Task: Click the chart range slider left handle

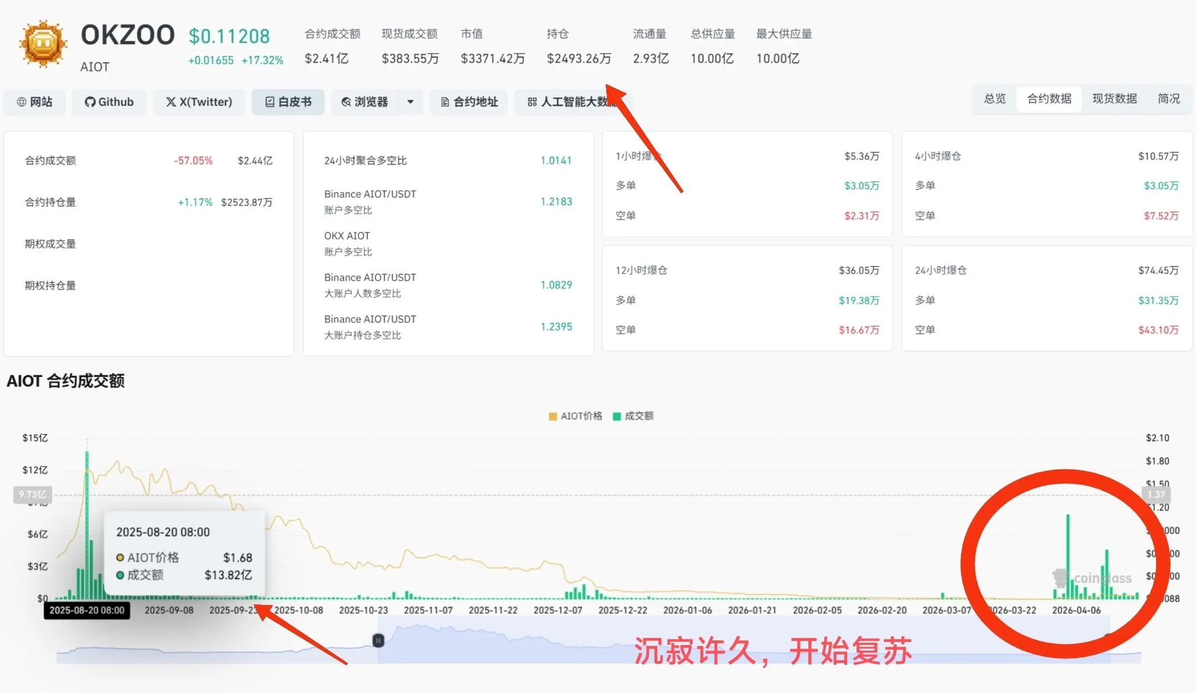Action: pyautogui.click(x=378, y=640)
